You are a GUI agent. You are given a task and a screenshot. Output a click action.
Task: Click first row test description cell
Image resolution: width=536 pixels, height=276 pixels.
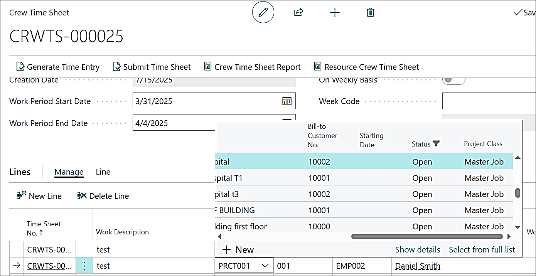point(153,250)
